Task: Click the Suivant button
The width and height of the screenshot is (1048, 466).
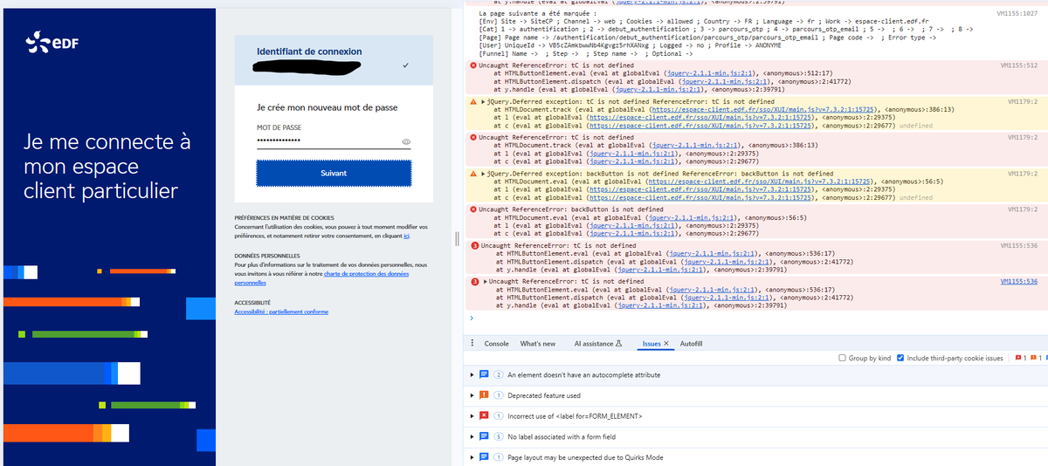Action: [334, 173]
